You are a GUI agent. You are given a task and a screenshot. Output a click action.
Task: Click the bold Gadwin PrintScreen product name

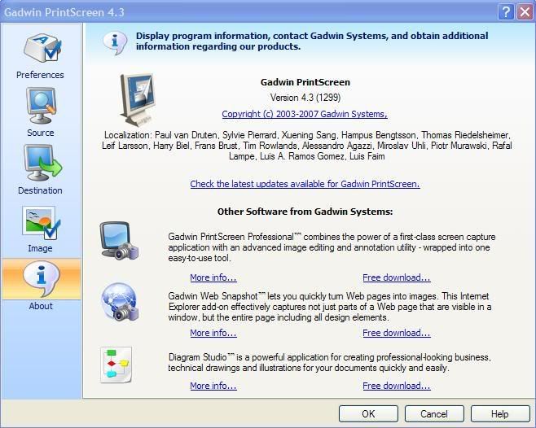tap(305, 82)
